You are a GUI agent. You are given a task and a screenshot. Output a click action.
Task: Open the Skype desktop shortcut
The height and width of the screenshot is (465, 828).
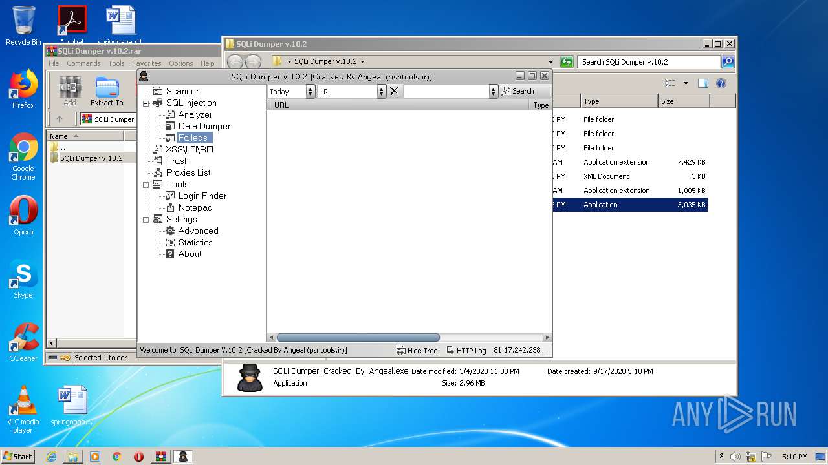point(23,279)
